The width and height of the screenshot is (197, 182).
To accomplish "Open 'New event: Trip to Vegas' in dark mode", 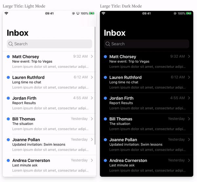I will [x=129, y=62].
